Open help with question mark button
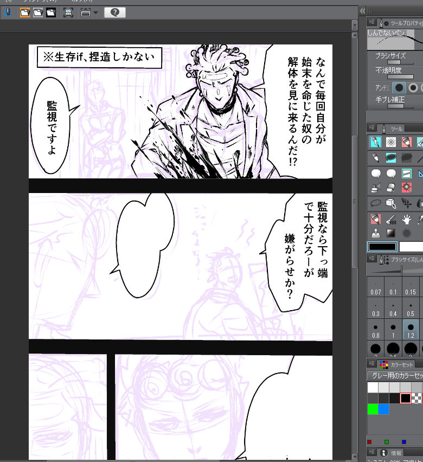Viewport: 423px width, 462px height. [114, 12]
